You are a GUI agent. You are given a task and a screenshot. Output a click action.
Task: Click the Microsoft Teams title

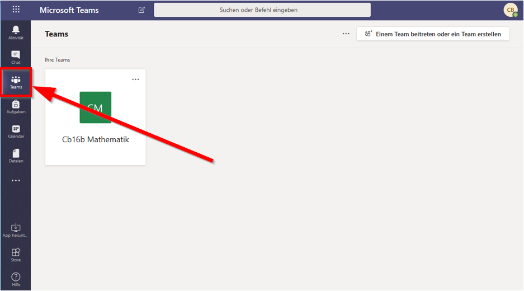pos(69,10)
